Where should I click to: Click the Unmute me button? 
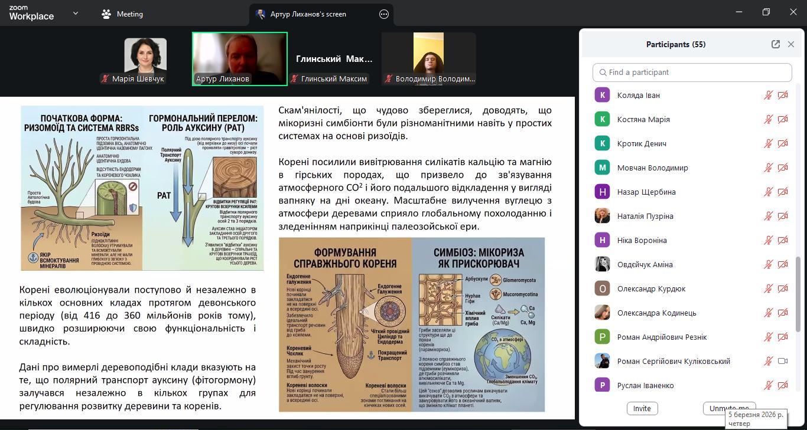tap(730, 408)
